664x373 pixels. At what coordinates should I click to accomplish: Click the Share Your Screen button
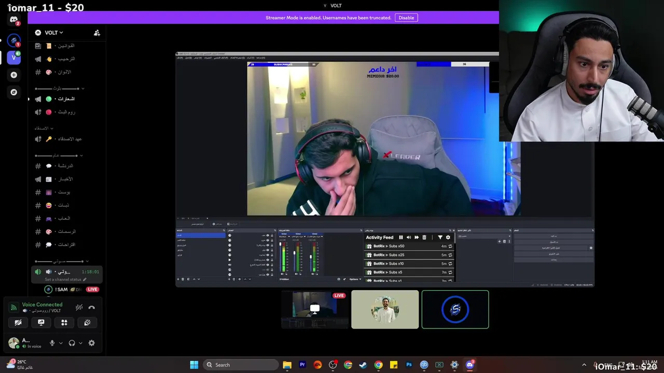pyautogui.click(x=41, y=322)
